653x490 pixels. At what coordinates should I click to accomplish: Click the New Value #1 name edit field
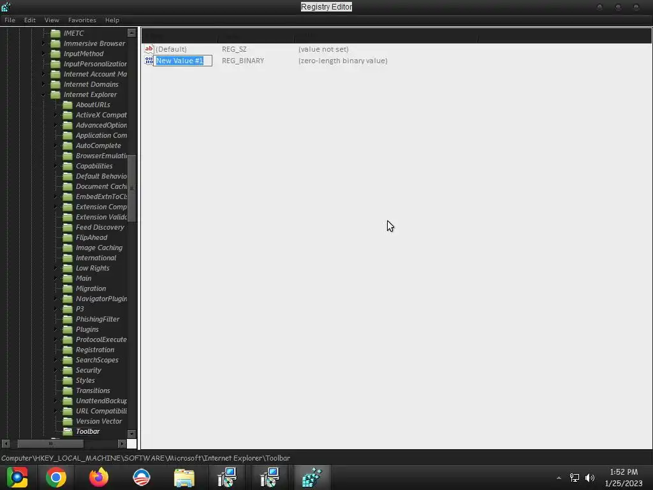(183, 61)
